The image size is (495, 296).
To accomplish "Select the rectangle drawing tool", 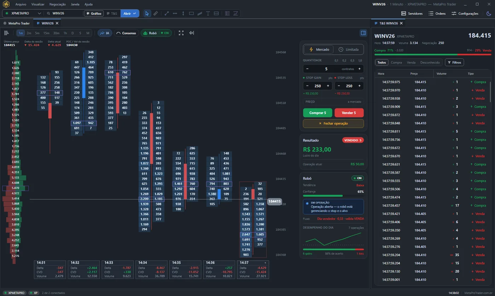I will click(191, 13).
